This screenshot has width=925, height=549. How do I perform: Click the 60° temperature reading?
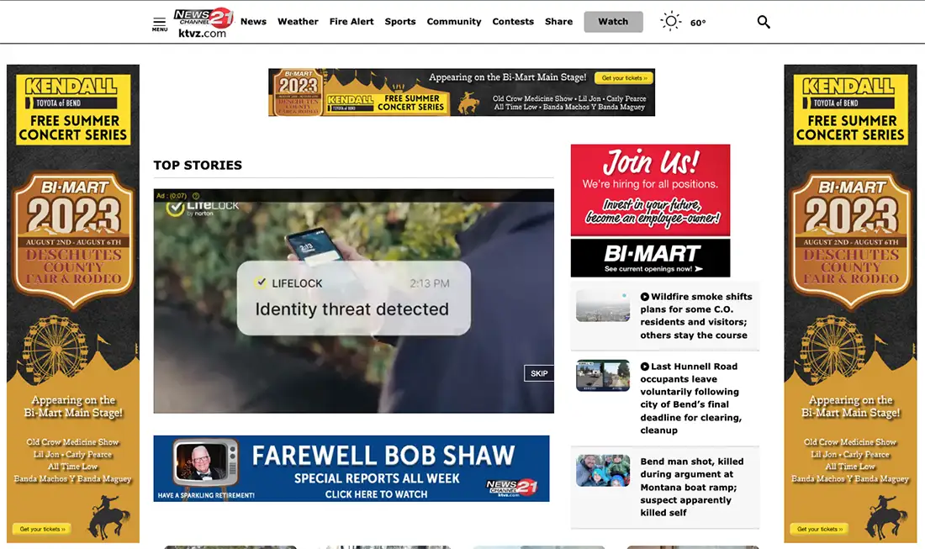698,23
